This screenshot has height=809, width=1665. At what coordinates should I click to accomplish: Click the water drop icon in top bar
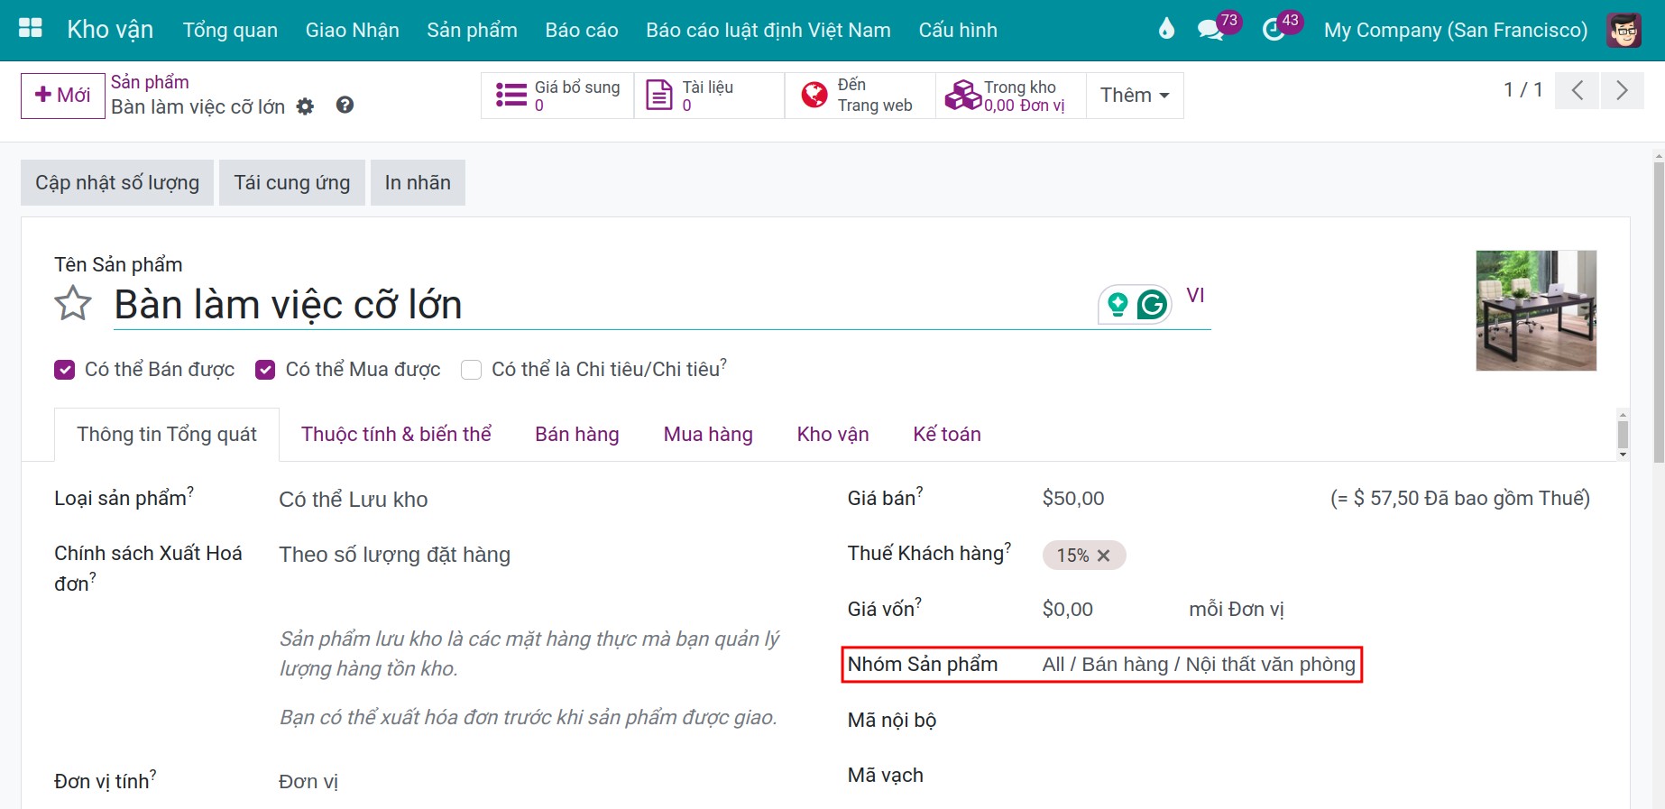1166,29
